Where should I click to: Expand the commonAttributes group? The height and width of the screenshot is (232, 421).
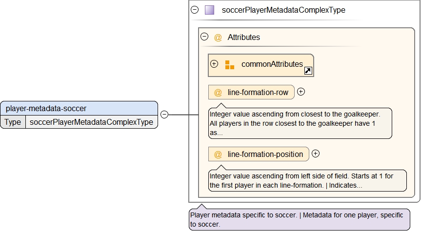[214, 64]
